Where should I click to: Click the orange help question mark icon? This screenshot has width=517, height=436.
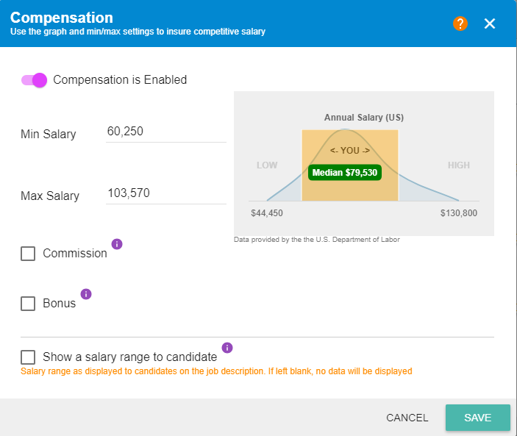point(460,24)
